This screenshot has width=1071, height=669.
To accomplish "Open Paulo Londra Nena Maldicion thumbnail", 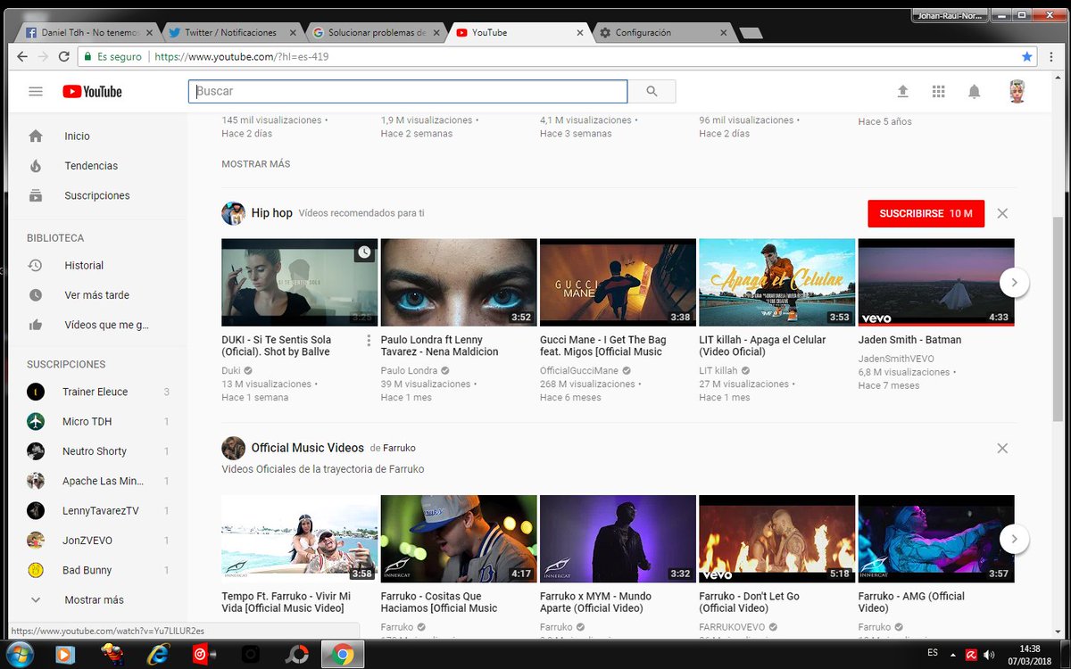I will [x=459, y=282].
